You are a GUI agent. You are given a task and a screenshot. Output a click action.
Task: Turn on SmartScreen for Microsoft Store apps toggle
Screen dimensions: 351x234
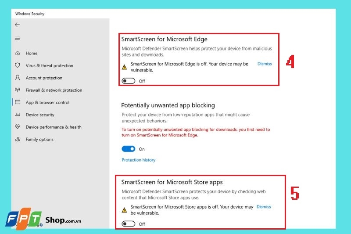(x=128, y=224)
